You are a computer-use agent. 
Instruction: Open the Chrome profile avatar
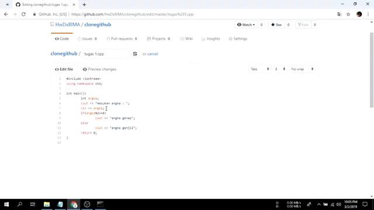coord(359,14)
